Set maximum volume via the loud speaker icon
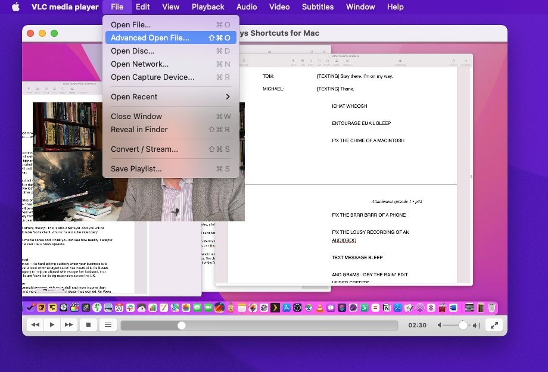This screenshot has height=372, width=548. pos(476,325)
